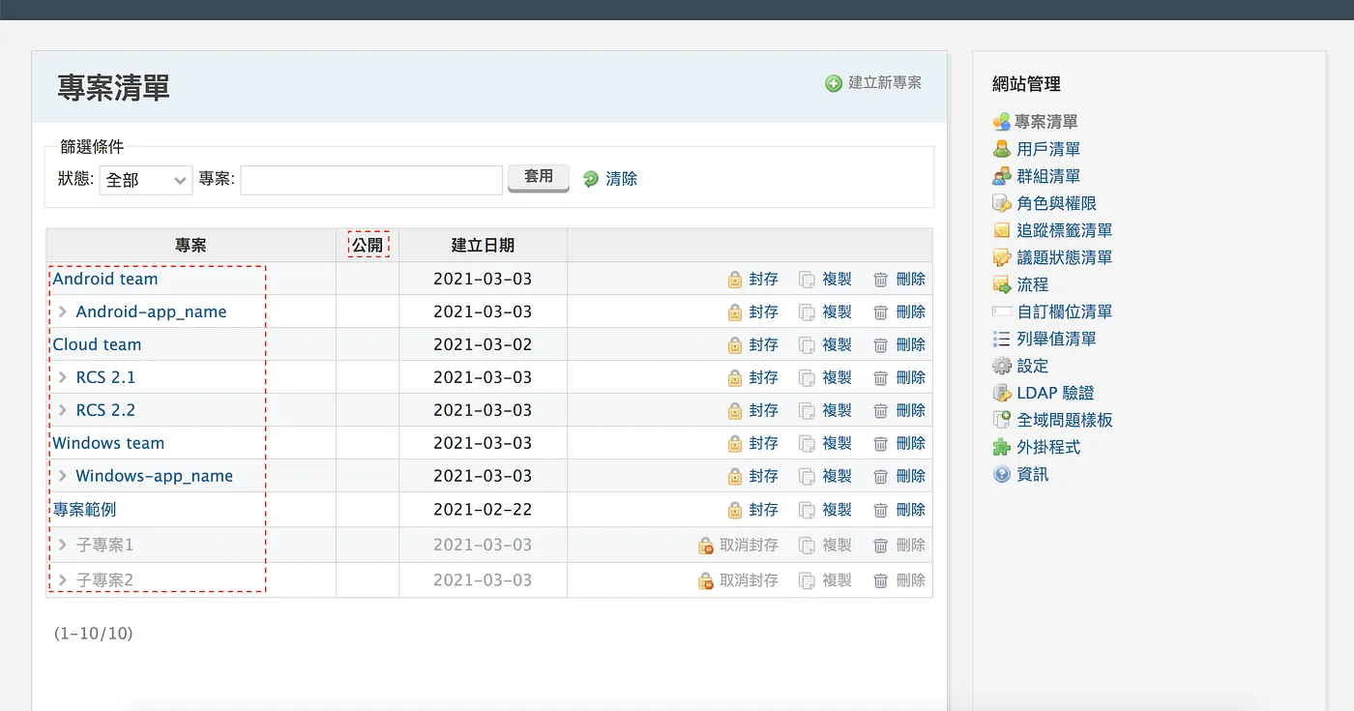
Task: Click the 資訊 help icon in sidebar
Action: (1002, 475)
